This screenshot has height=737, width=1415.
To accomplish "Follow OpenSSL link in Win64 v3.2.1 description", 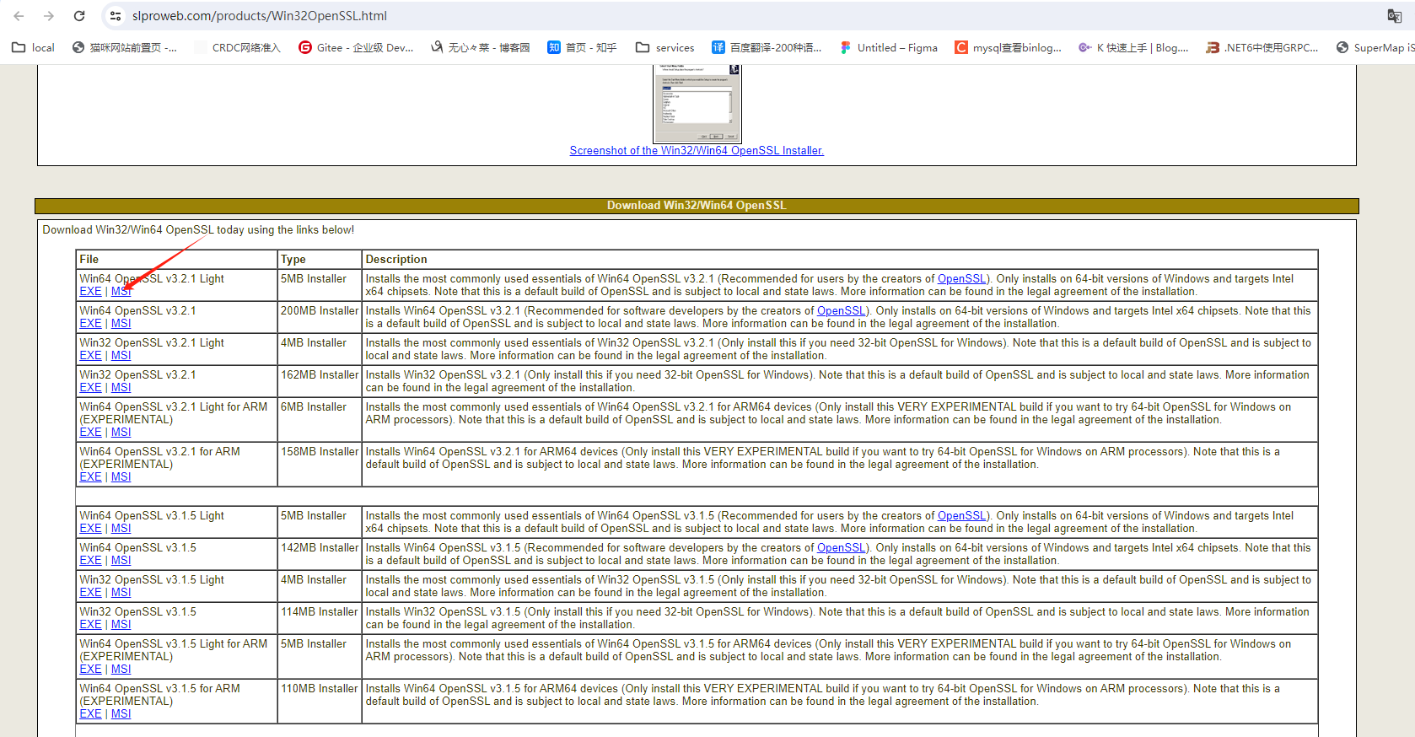I will [x=842, y=311].
